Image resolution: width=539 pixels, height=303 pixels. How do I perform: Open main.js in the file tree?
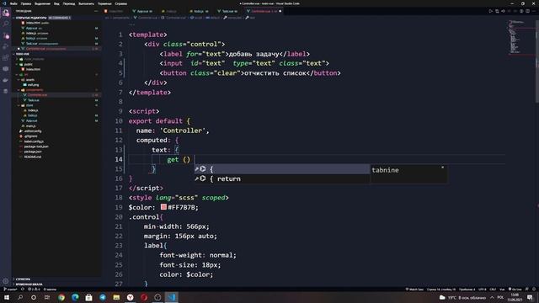30,126
